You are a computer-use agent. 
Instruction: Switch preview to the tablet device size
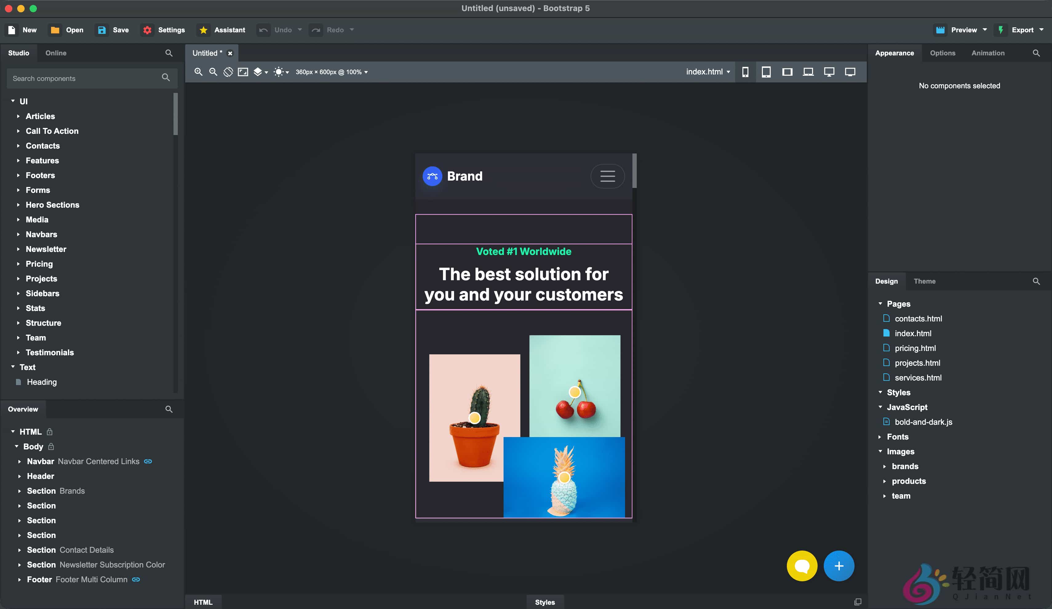tap(767, 72)
